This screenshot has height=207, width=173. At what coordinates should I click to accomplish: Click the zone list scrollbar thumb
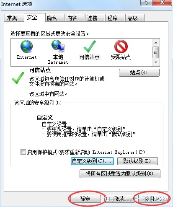[156, 52]
